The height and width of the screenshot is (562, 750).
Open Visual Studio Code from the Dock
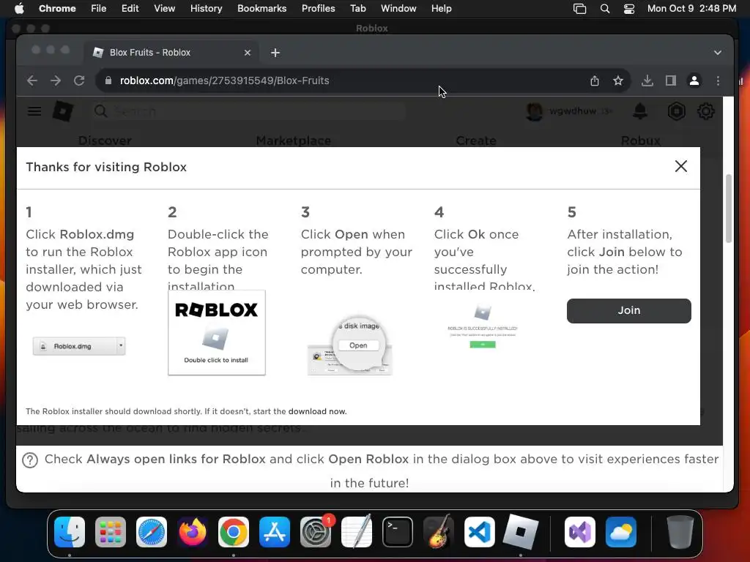[479, 532]
